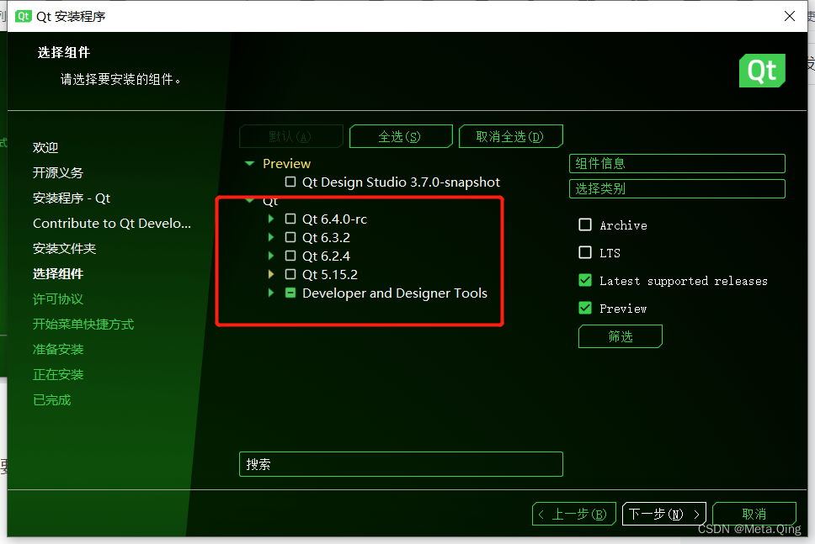
Task: Check the Qt 6.3.2 checkbox
Action: tap(290, 237)
